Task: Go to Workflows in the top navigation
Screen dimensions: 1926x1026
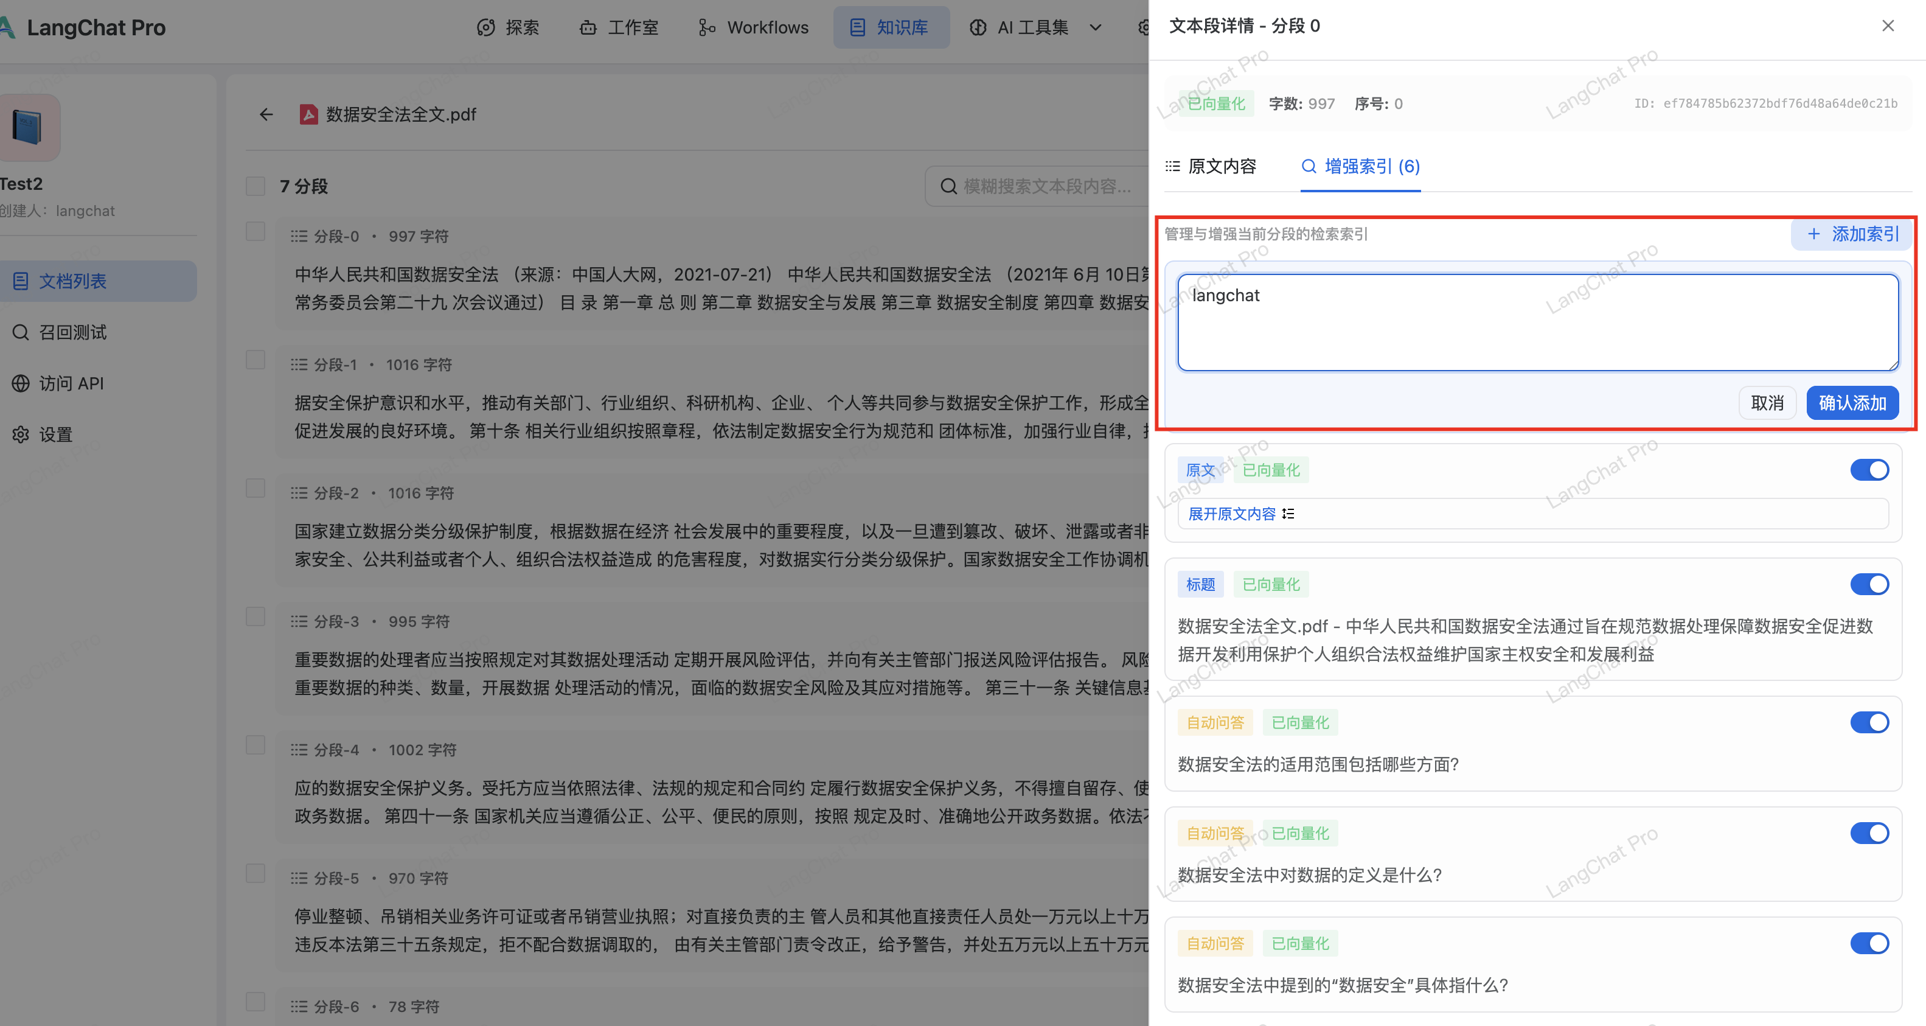Action: pyautogui.click(x=754, y=27)
